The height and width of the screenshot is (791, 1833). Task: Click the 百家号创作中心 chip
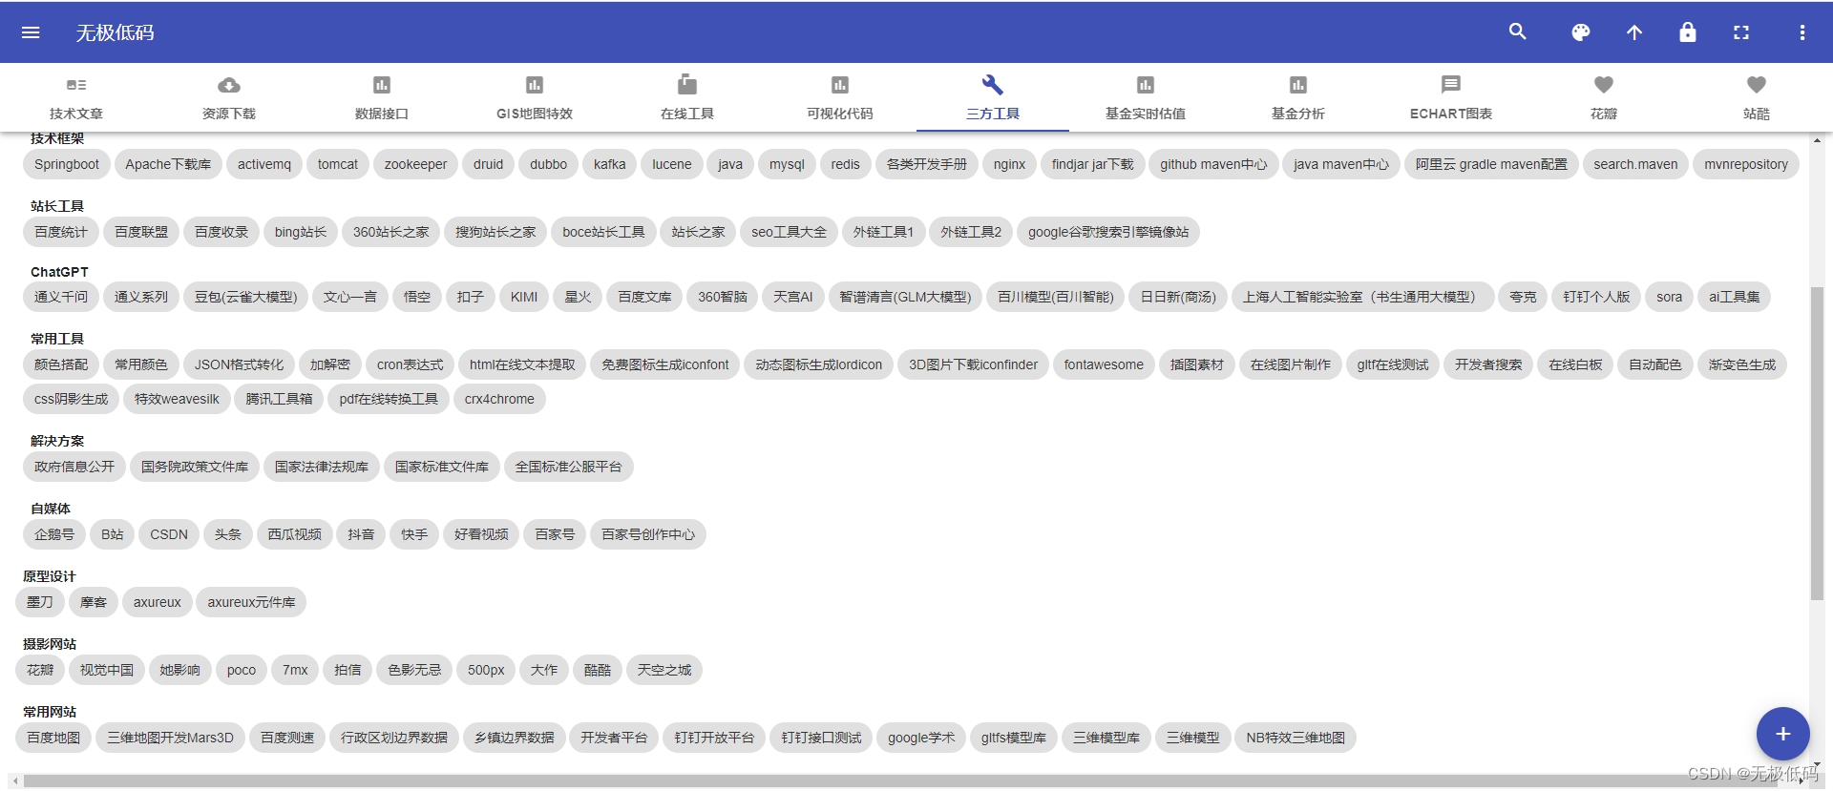(x=648, y=534)
